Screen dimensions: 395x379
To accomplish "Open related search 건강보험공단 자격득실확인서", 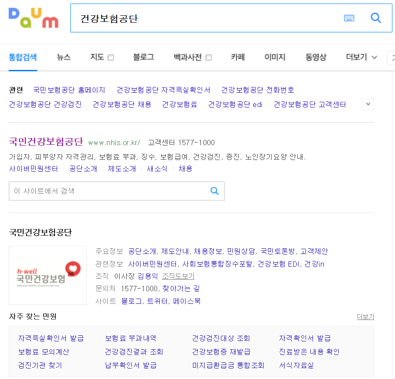I will [x=163, y=90].
